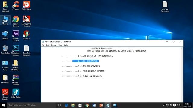193x108 pixels.
Task: Select the Aktivator desktop icon
Action: click(x=5, y=79)
